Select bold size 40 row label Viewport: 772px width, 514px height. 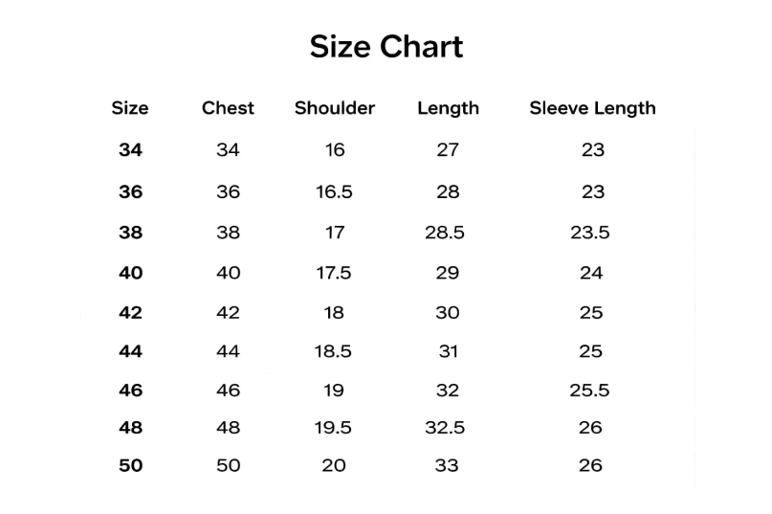click(x=130, y=273)
